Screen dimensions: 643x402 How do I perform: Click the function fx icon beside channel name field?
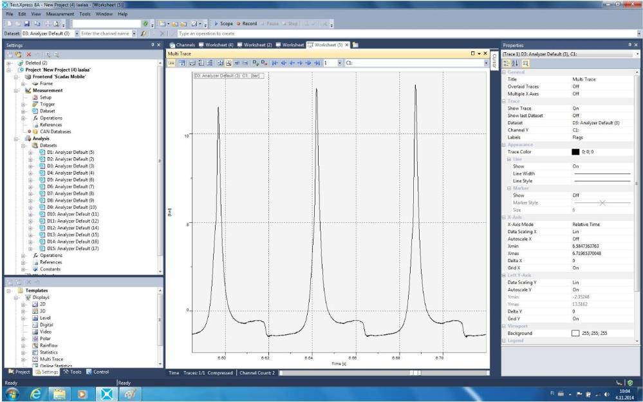pos(144,33)
